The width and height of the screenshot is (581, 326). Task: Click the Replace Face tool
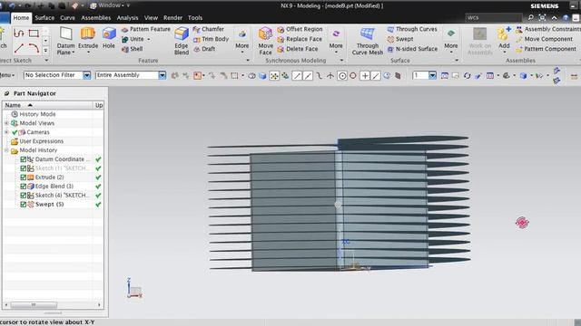point(300,39)
